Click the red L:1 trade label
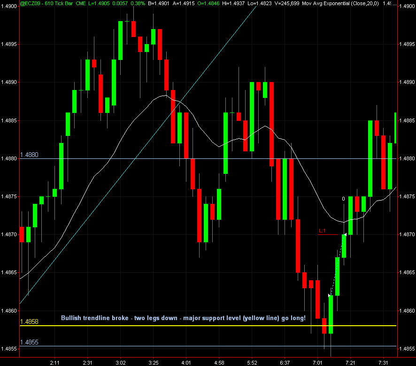 [322, 231]
